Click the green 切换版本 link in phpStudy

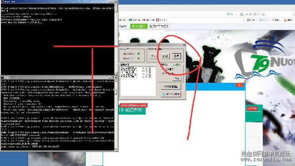coord(177,65)
